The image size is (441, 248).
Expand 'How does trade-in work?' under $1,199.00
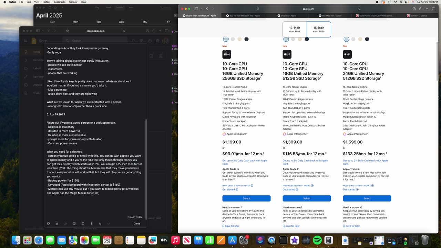point(238,185)
